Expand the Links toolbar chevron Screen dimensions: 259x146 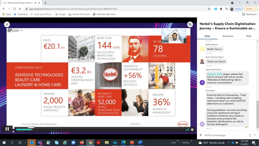click(178, 141)
